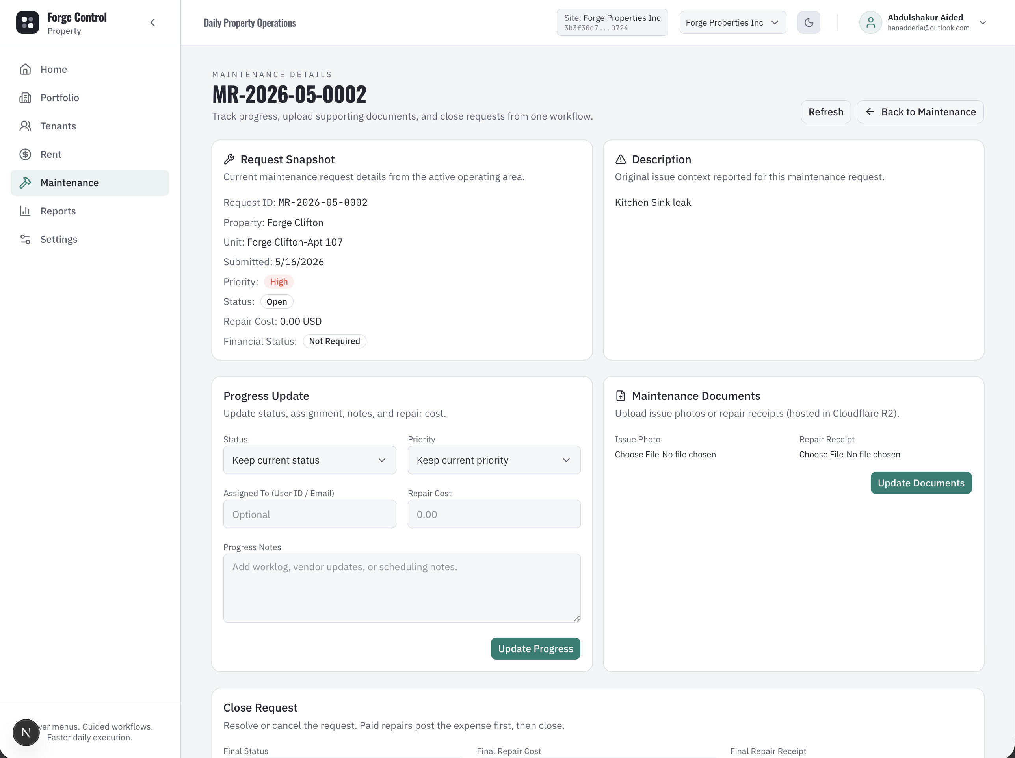Viewport: 1015px width, 758px height.
Task: Click the Request ID value MR-2026-05-0002
Action: [x=323, y=202]
